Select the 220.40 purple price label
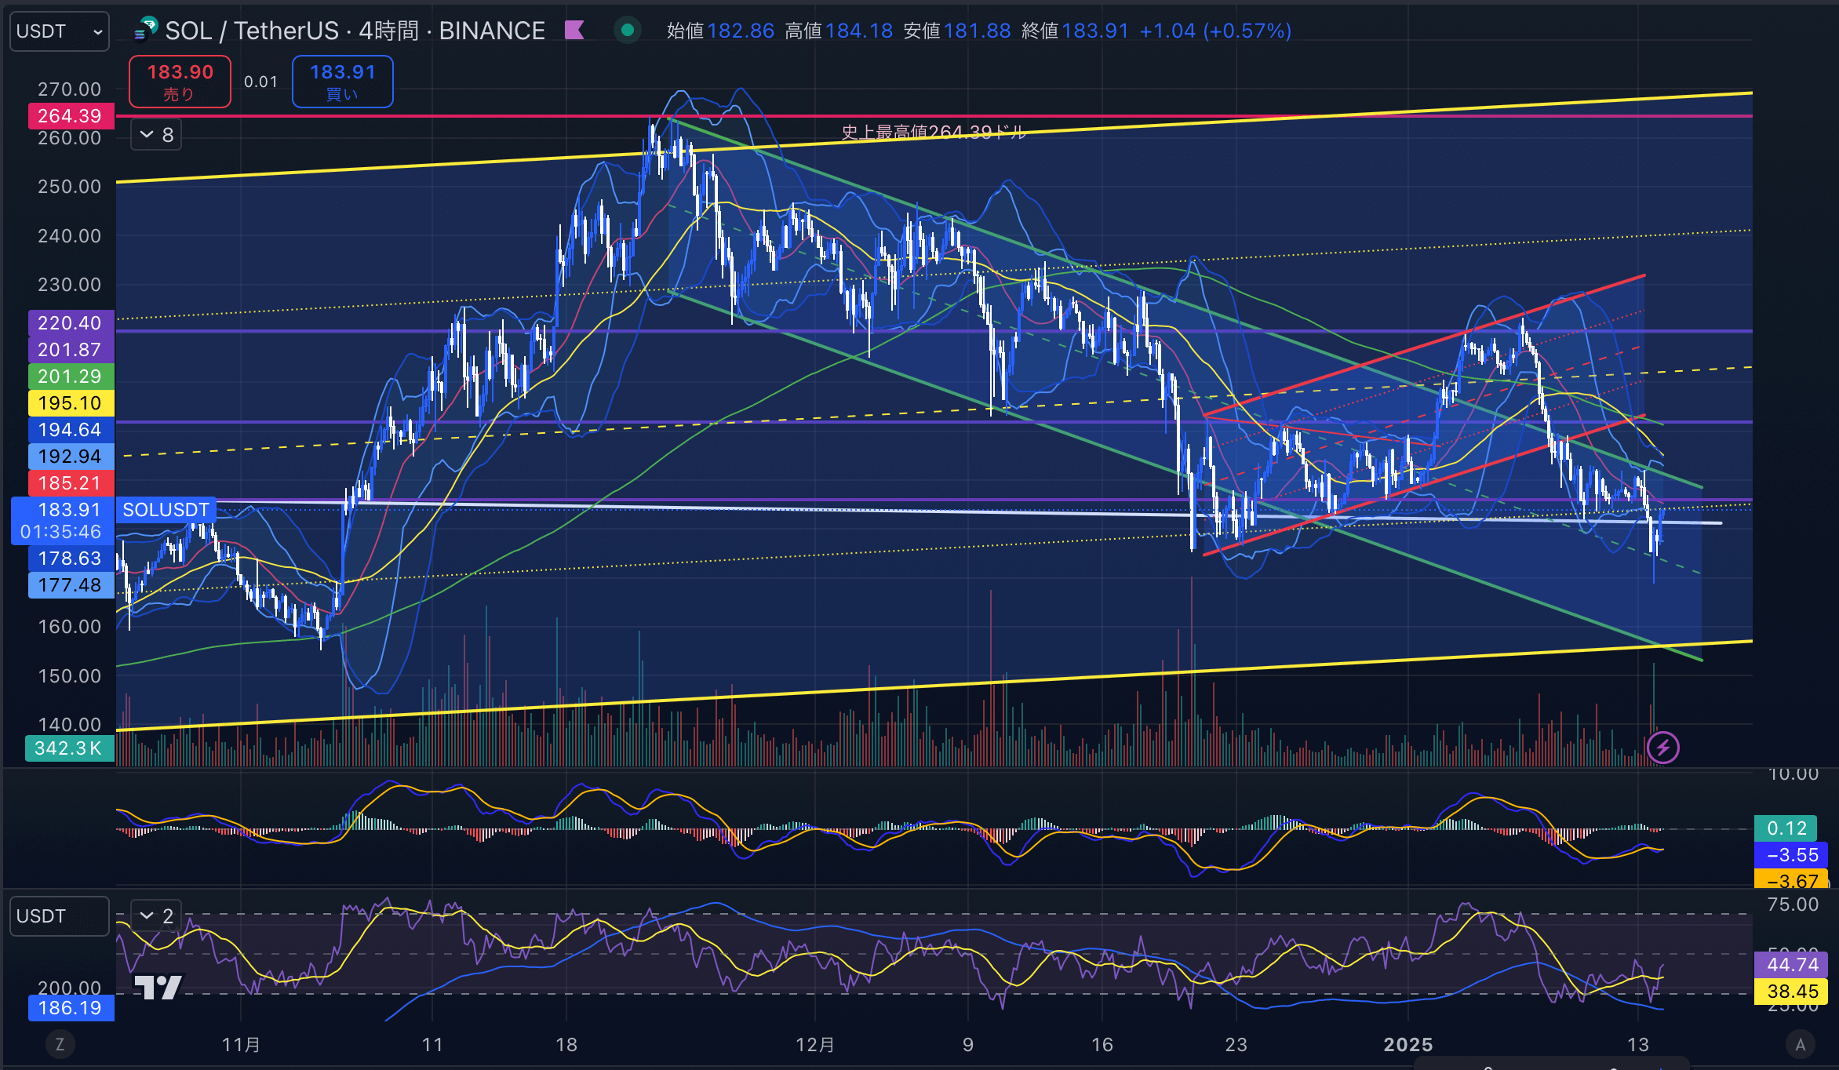This screenshot has width=1839, height=1070. click(x=71, y=323)
